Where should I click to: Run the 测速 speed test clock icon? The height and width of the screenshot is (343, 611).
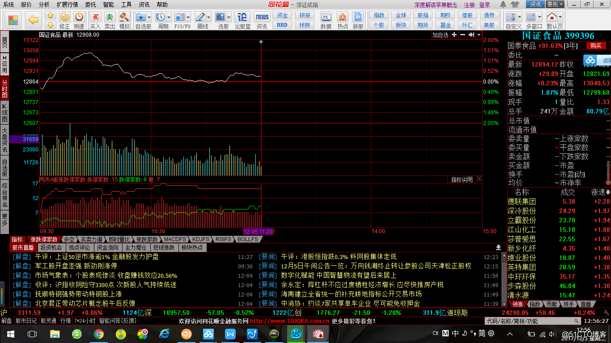(x=79, y=17)
